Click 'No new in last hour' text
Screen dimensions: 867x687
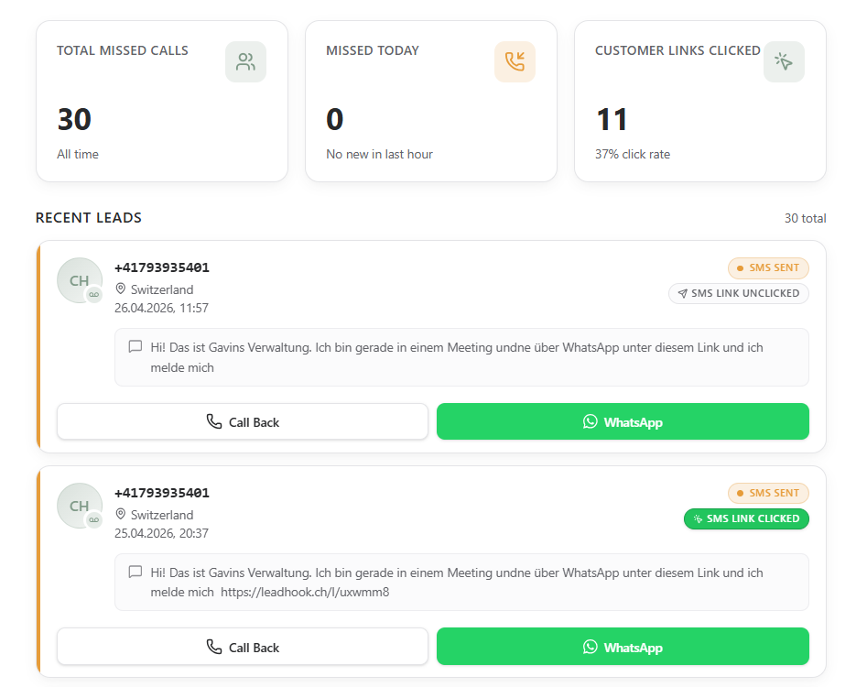coord(379,154)
